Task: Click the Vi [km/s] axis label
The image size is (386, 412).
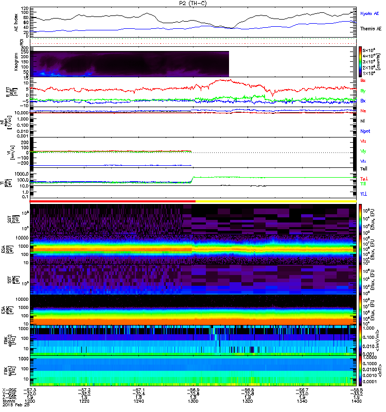Action: tap(11, 152)
